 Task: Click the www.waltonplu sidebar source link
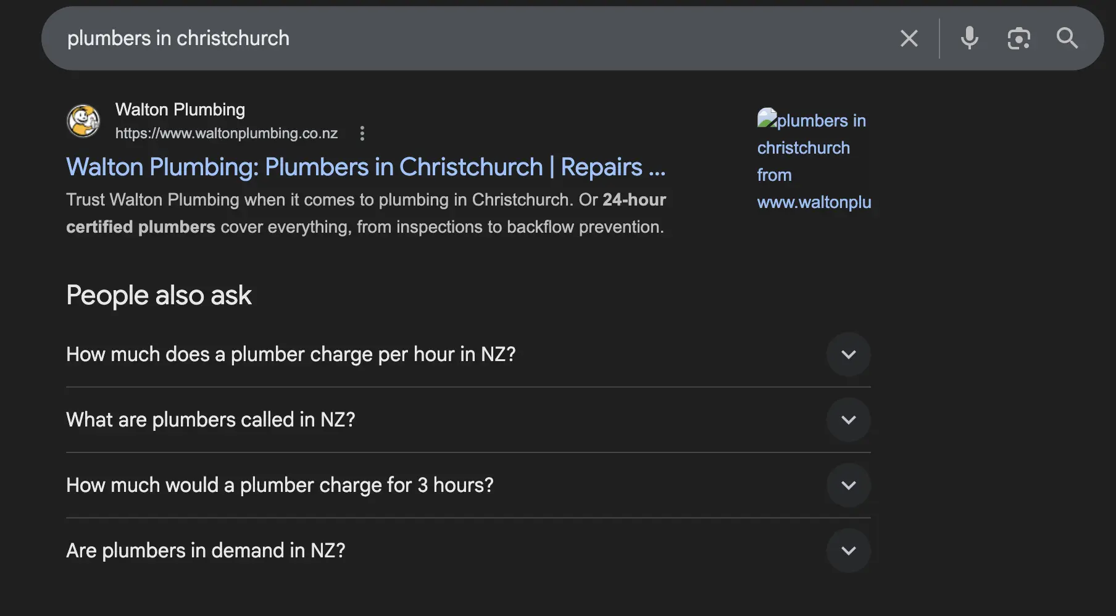tap(814, 202)
